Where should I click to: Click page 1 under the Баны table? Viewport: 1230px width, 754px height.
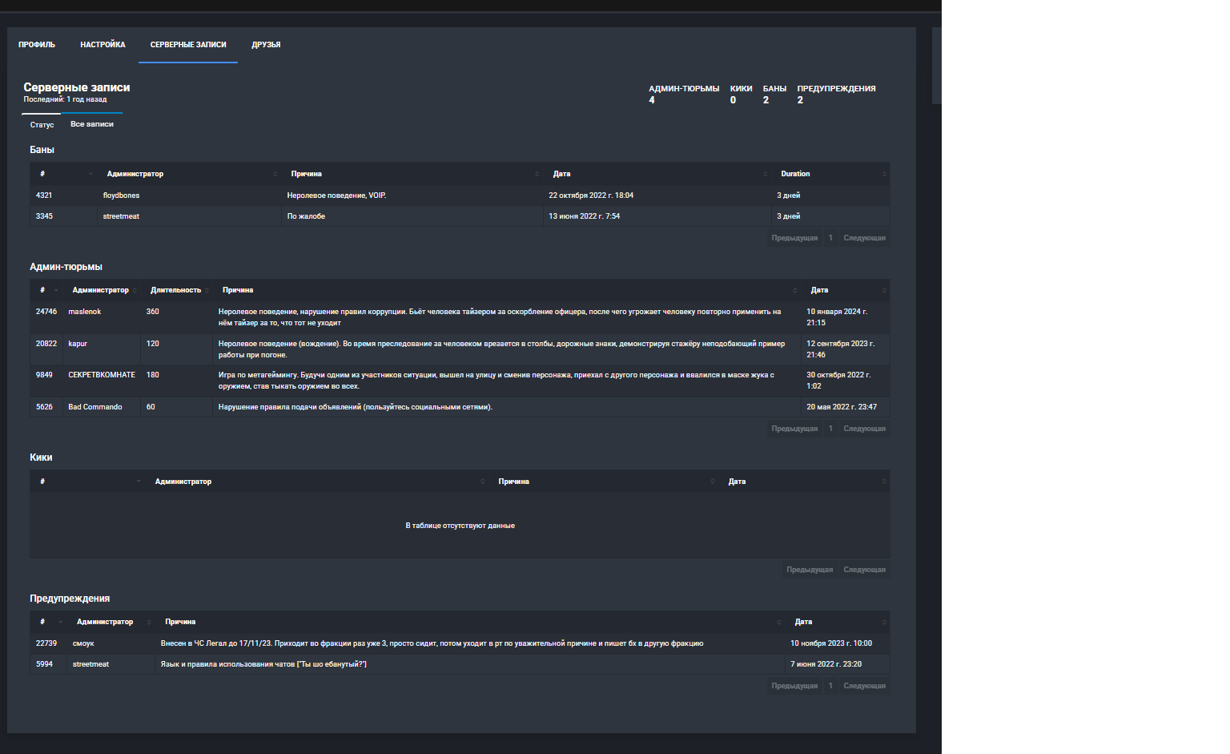830,238
